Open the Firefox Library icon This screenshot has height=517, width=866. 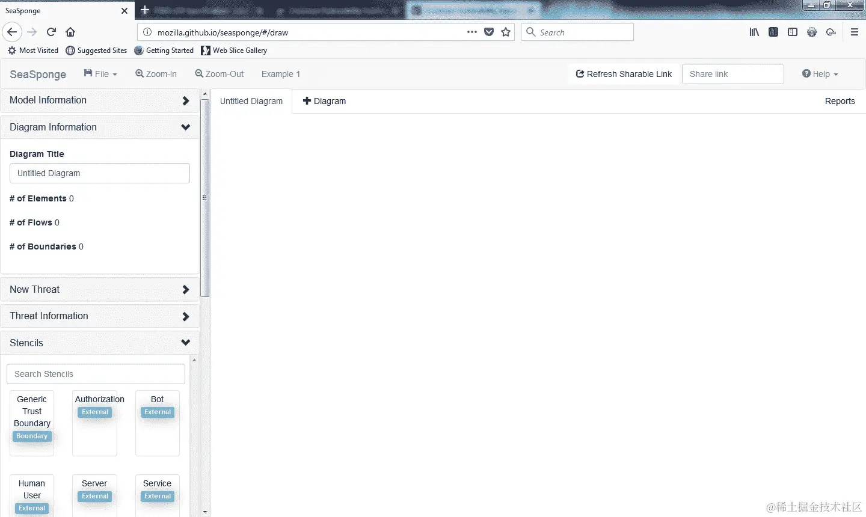click(754, 32)
